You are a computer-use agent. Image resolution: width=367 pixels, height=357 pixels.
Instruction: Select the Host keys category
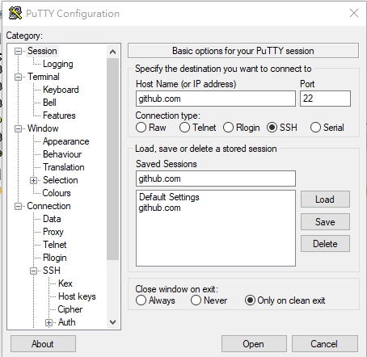click(x=77, y=296)
